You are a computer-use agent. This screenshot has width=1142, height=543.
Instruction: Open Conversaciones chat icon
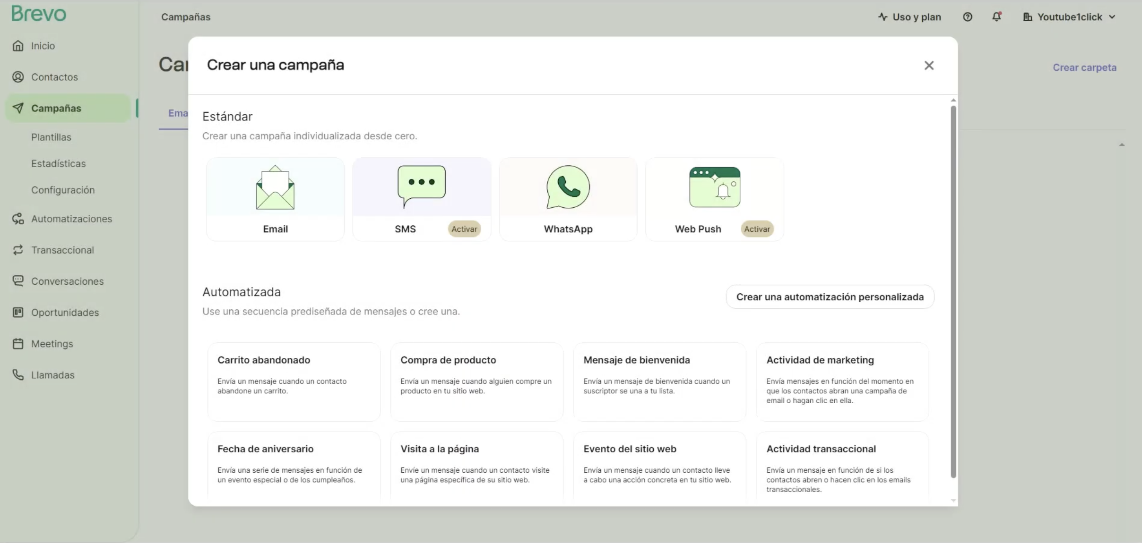18,281
